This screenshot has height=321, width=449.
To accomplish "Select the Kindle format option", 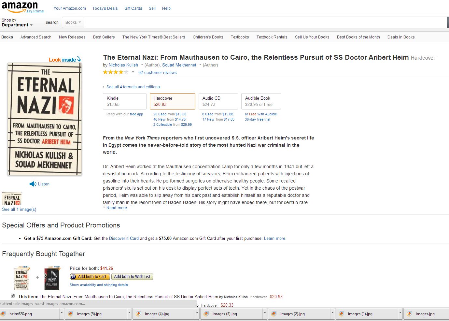I will pos(124,101).
